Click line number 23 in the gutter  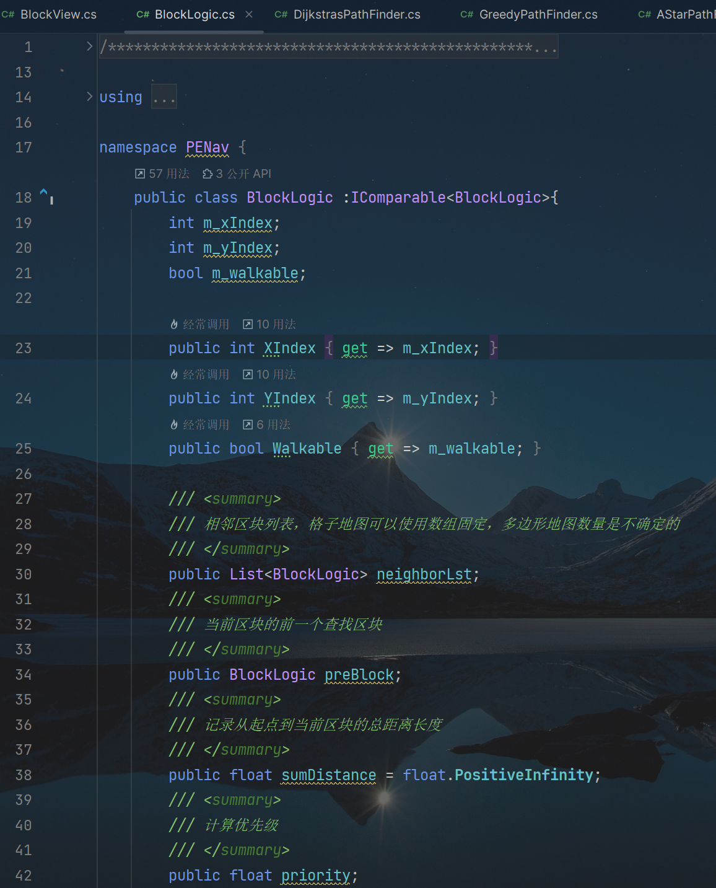point(24,348)
